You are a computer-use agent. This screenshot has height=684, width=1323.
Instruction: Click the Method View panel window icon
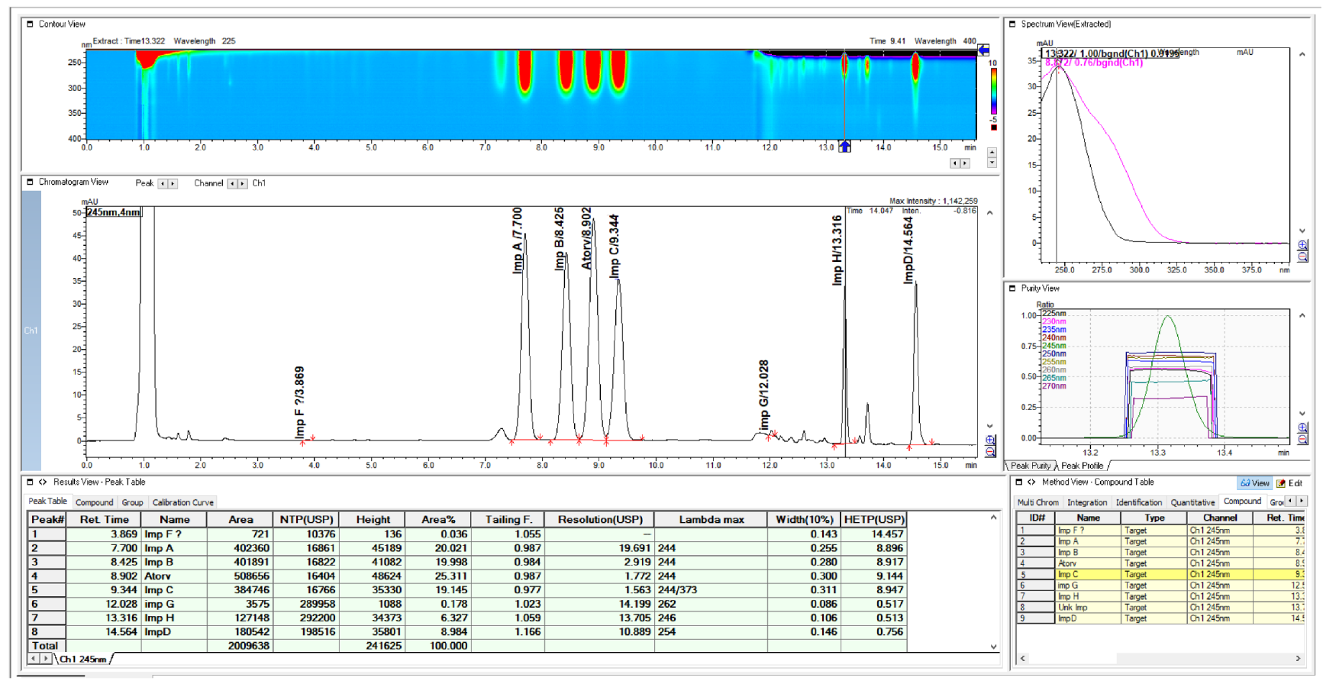tap(1018, 482)
